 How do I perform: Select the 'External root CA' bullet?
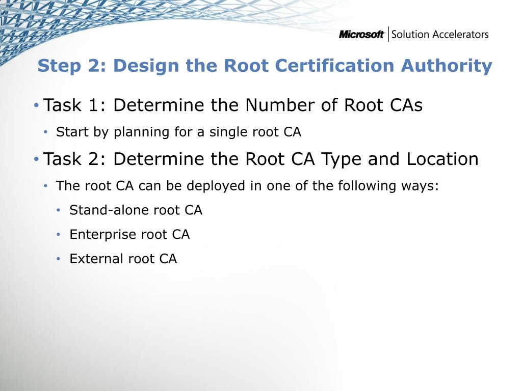[123, 259]
